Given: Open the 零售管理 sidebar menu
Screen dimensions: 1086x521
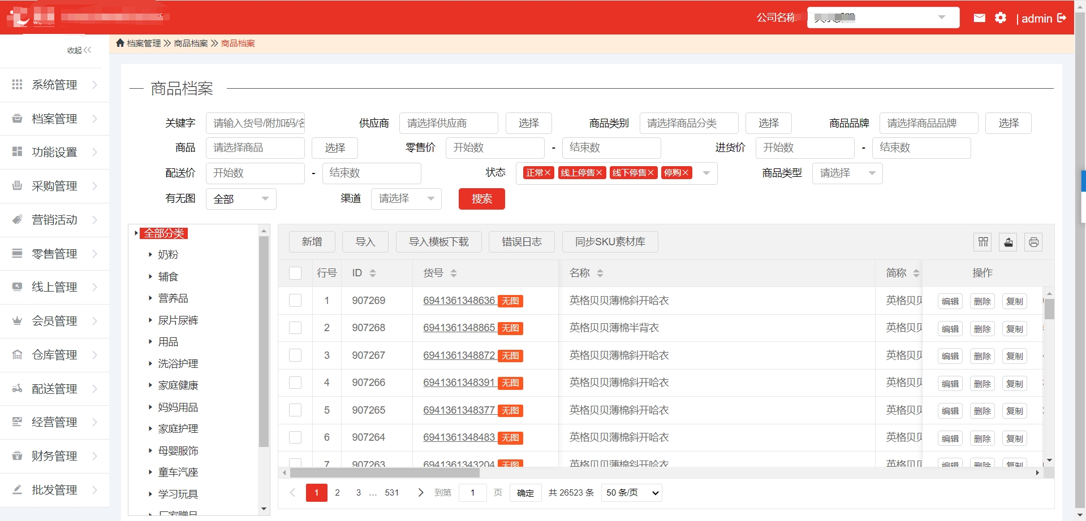Looking at the screenshot, I should 54,254.
